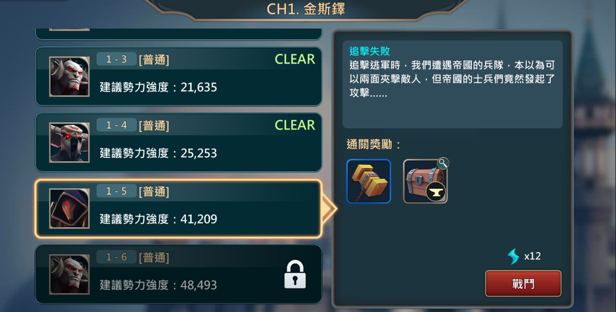The image size is (616, 312).
Task: Click the CLEAR label on stage 1-3
Action: pyautogui.click(x=294, y=59)
